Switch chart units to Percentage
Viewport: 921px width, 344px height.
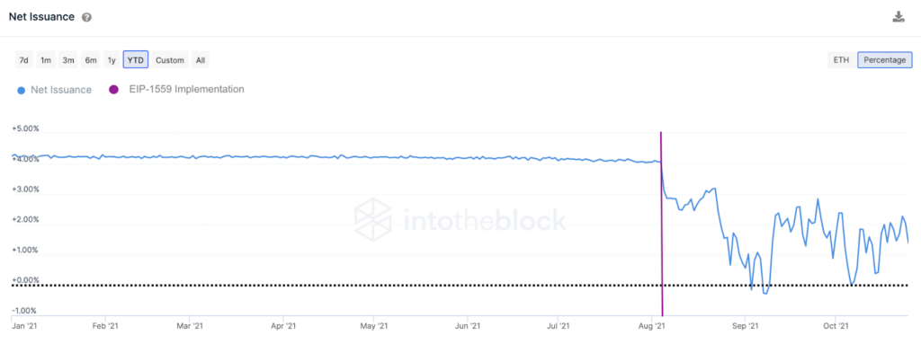click(x=885, y=60)
